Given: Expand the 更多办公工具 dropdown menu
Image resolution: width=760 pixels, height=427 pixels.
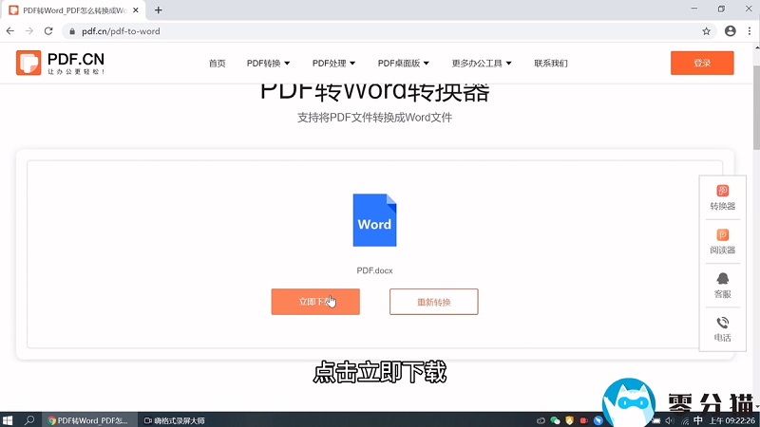Looking at the screenshot, I should [482, 64].
